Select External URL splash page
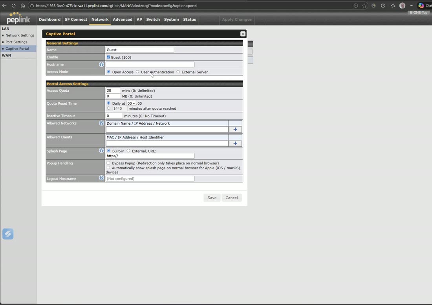This screenshot has width=432, height=305. 128,151
